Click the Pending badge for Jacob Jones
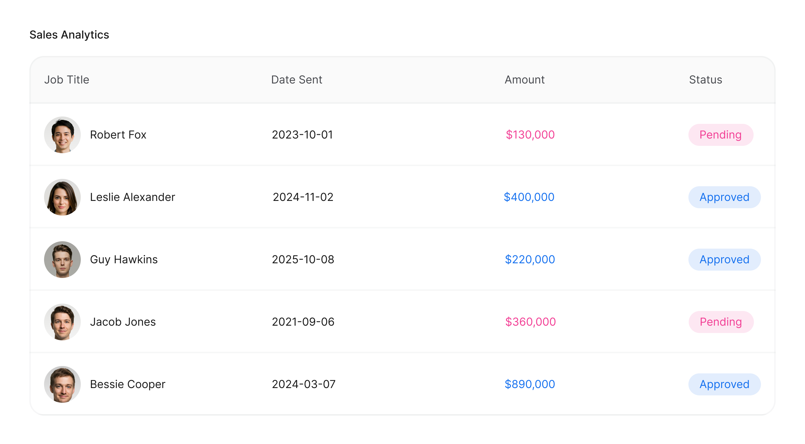The width and height of the screenshot is (805, 444). pyautogui.click(x=721, y=322)
